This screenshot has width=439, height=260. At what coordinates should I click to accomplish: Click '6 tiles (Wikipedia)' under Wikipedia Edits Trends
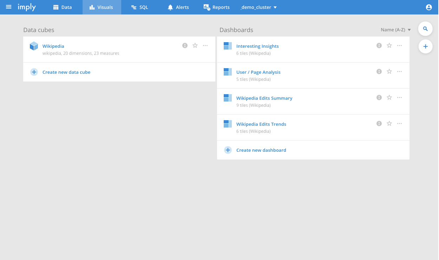click(x=254, y=131)
